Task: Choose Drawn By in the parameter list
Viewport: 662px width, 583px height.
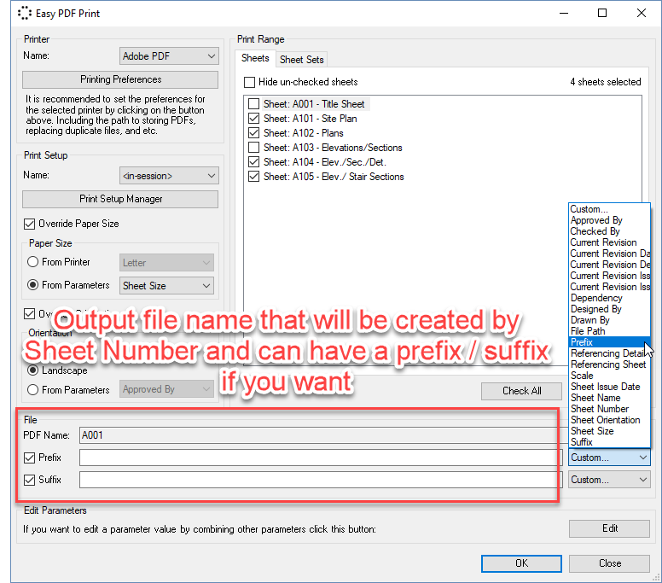Action: [x=589, y=320]
